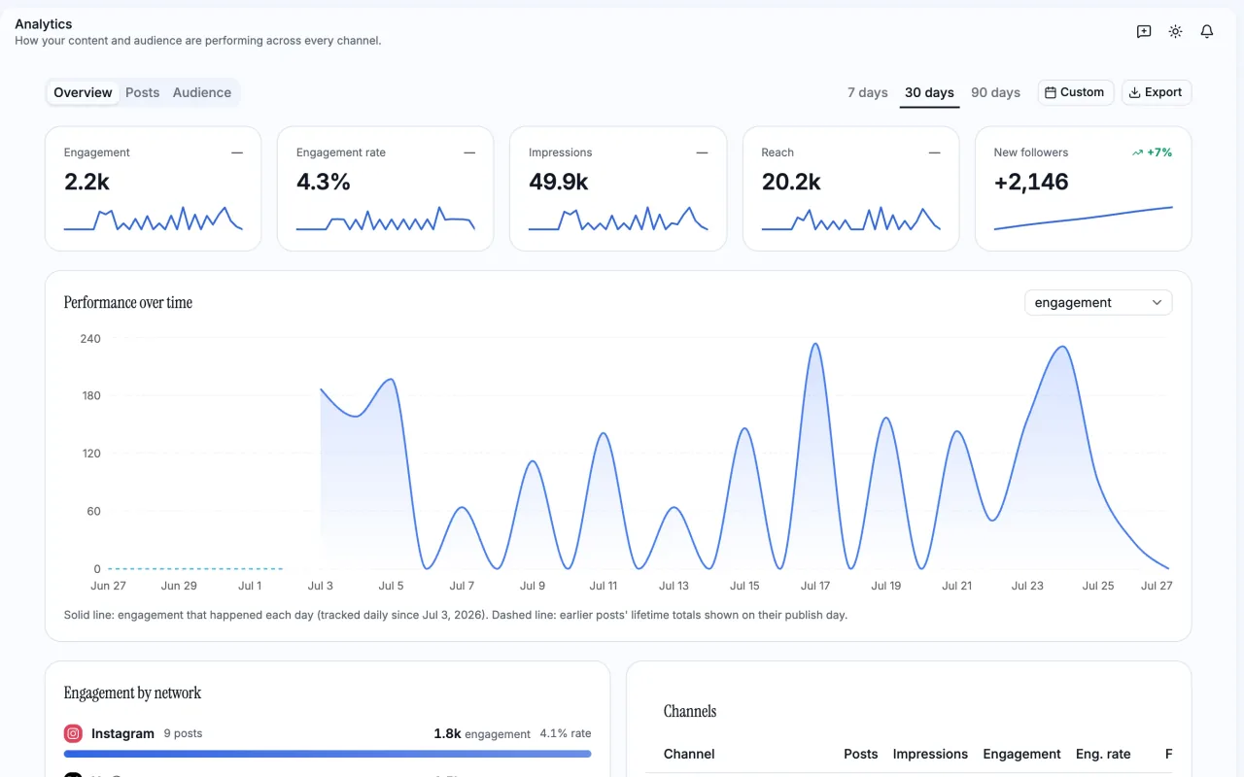Click the Analytics page title
Screen dimensions: 1244x777
(x=44, y=23)
